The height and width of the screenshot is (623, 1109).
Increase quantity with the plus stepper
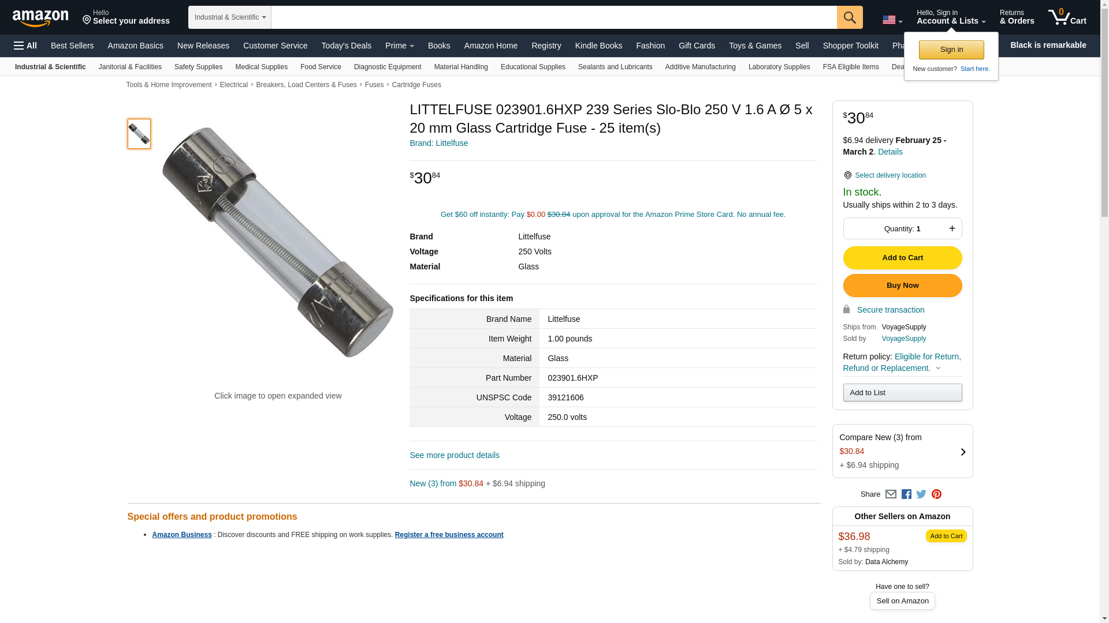coord(952,228)
